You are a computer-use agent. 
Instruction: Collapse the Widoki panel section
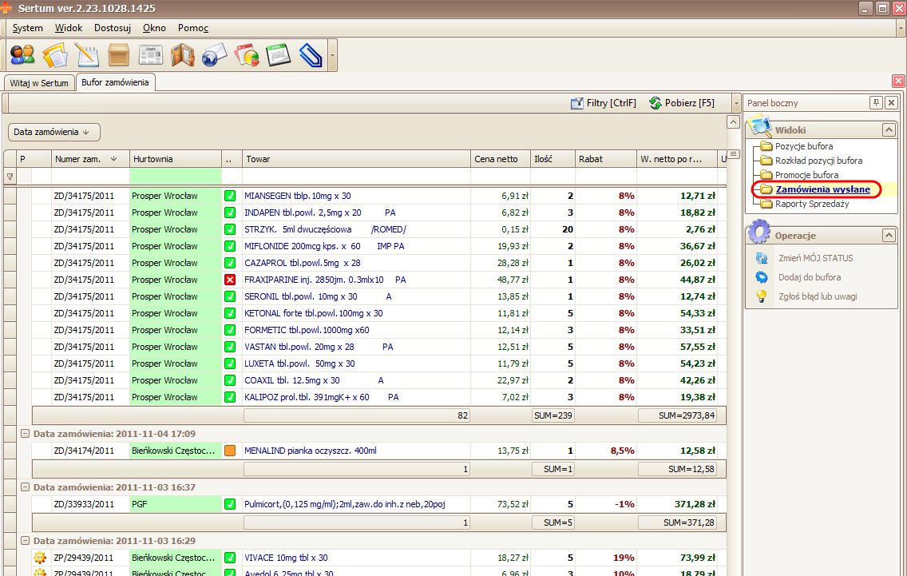(x=888, y=129)
